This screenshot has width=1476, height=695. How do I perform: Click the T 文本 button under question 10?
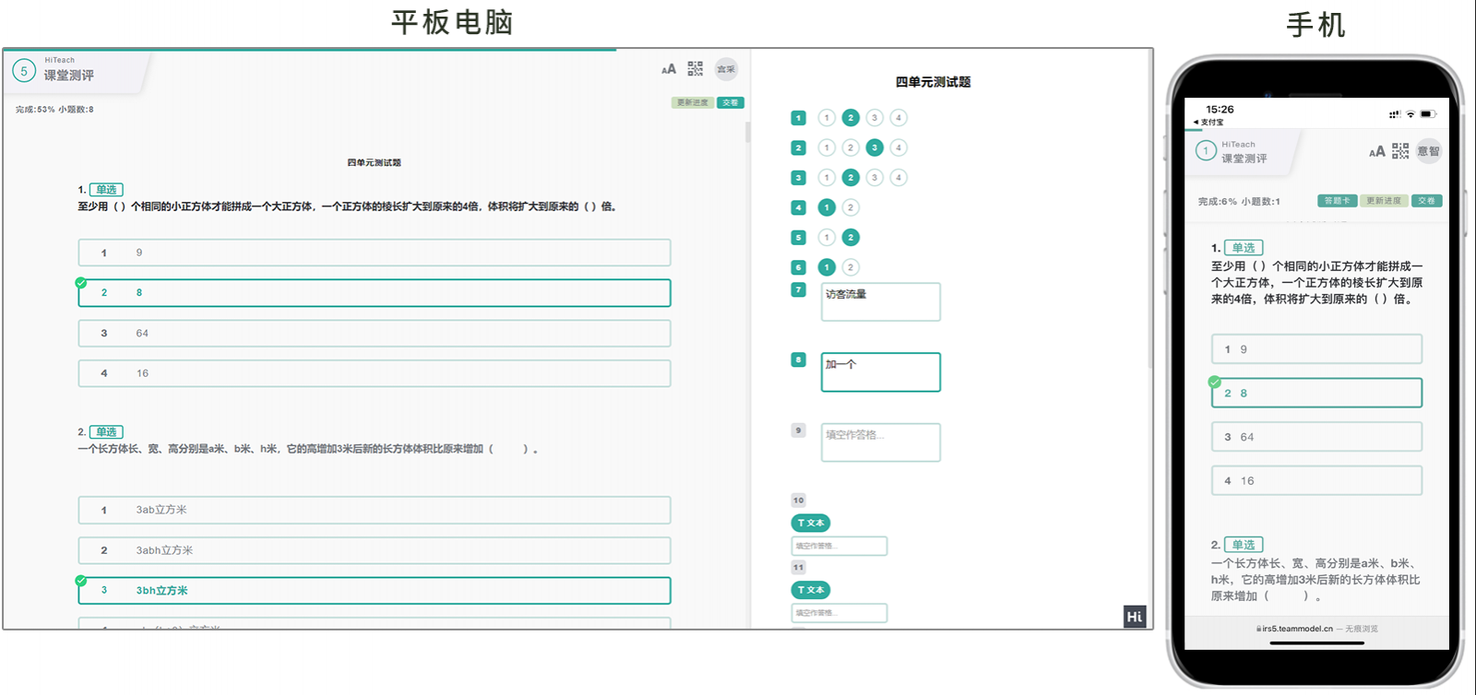coord(811,523)
